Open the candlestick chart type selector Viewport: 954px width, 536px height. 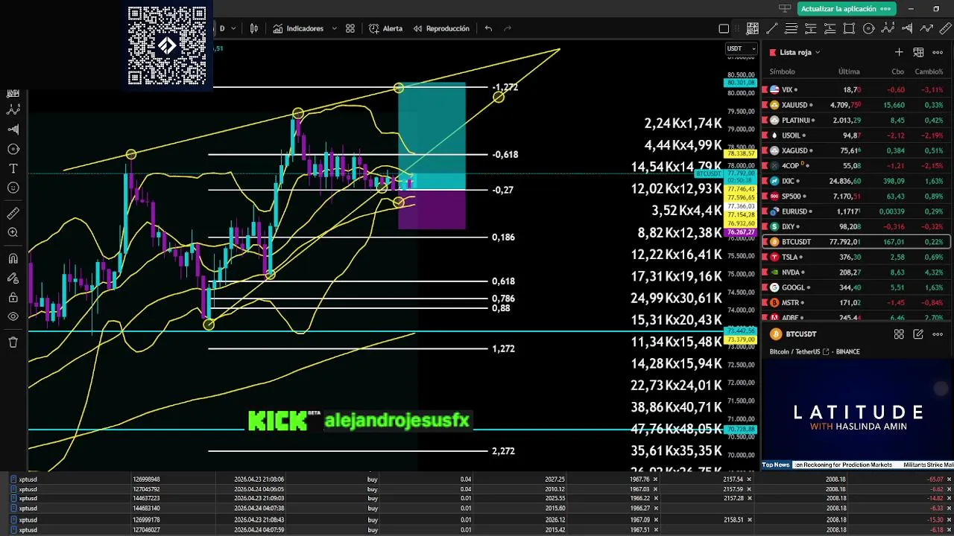coord(254,28)
